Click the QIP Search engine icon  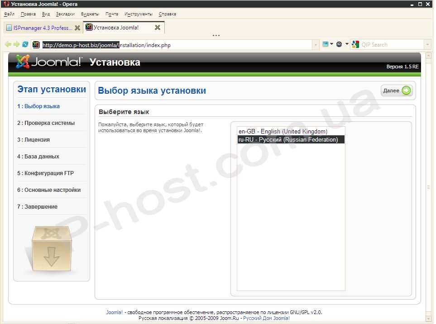click(x=355, y=44)
